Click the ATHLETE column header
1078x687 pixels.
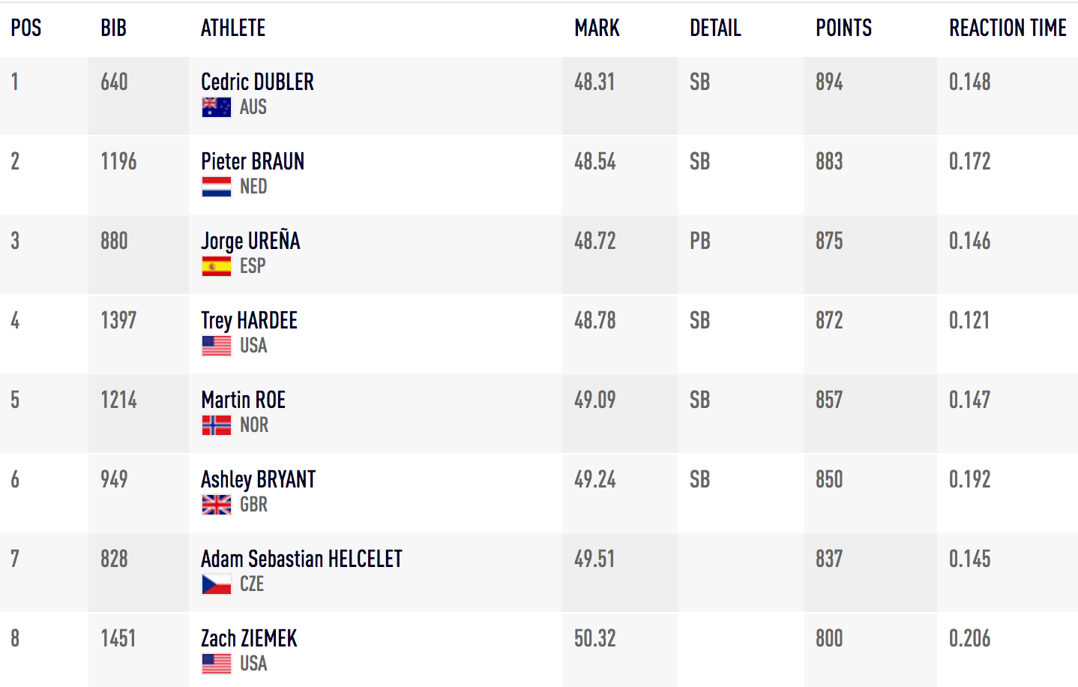point(233,28)
